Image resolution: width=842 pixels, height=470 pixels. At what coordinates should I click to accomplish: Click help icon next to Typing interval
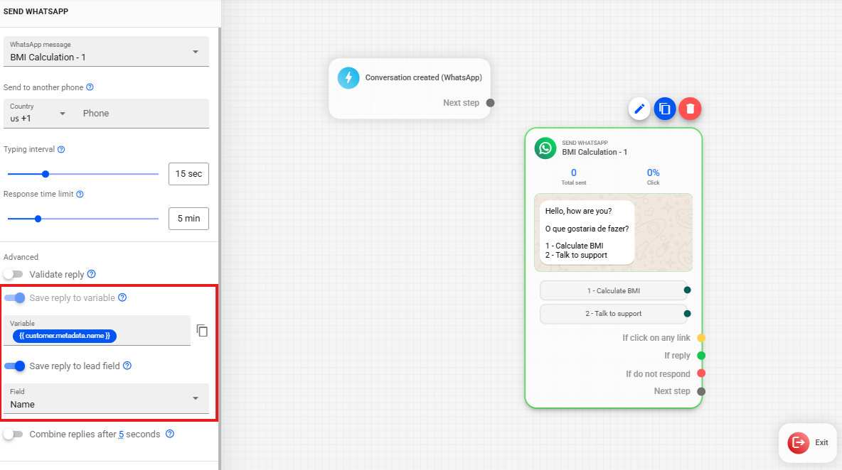tap(61, 150)
